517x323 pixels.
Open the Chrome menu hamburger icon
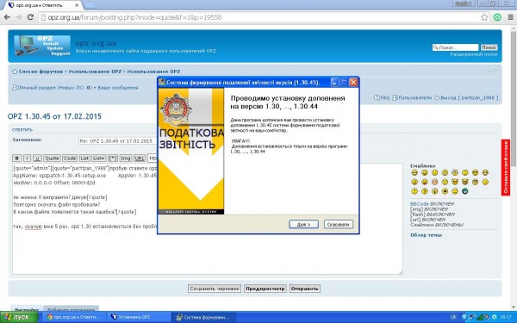coord(510,17)
